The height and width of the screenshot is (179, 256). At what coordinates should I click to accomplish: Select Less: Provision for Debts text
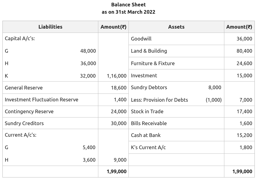(159, 100)
